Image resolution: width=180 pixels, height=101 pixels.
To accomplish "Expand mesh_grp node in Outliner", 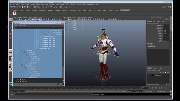I will 18,81.
